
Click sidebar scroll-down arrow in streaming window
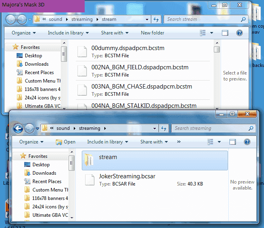click(72, 218)
